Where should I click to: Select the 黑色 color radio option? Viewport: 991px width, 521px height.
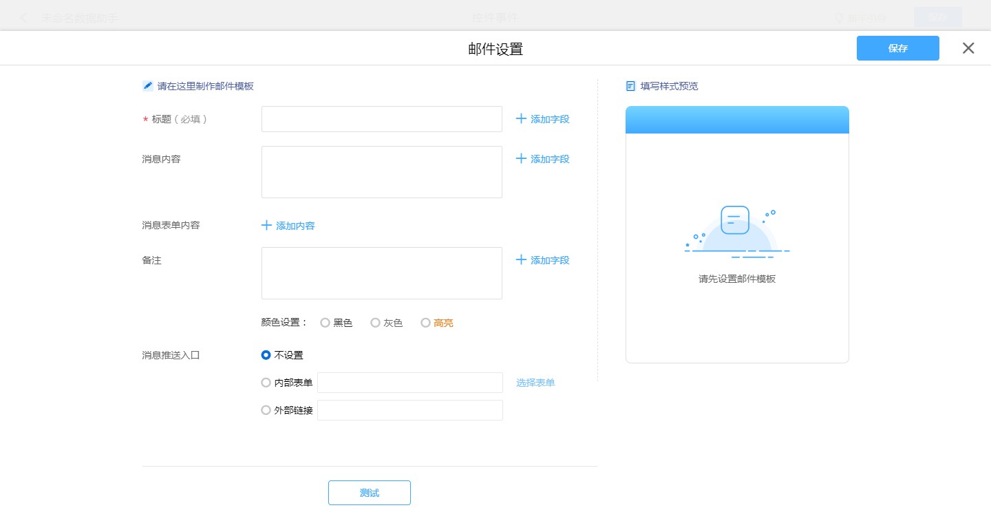pos(326,323)
